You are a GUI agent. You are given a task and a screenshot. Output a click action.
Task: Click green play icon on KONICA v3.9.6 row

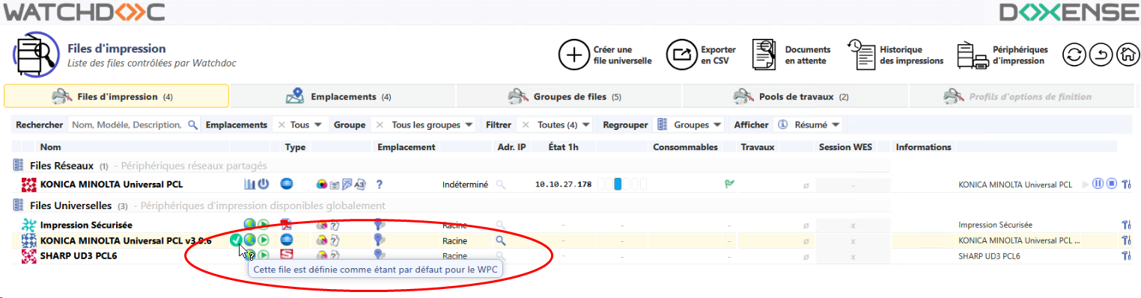coord(264,240)
